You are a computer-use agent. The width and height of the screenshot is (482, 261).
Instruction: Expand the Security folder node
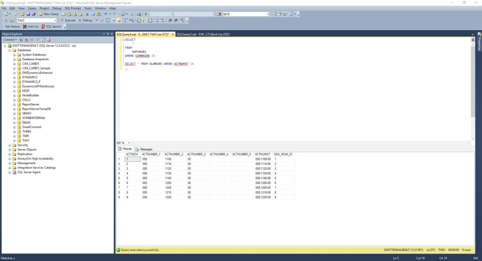[x=9, y=145]
